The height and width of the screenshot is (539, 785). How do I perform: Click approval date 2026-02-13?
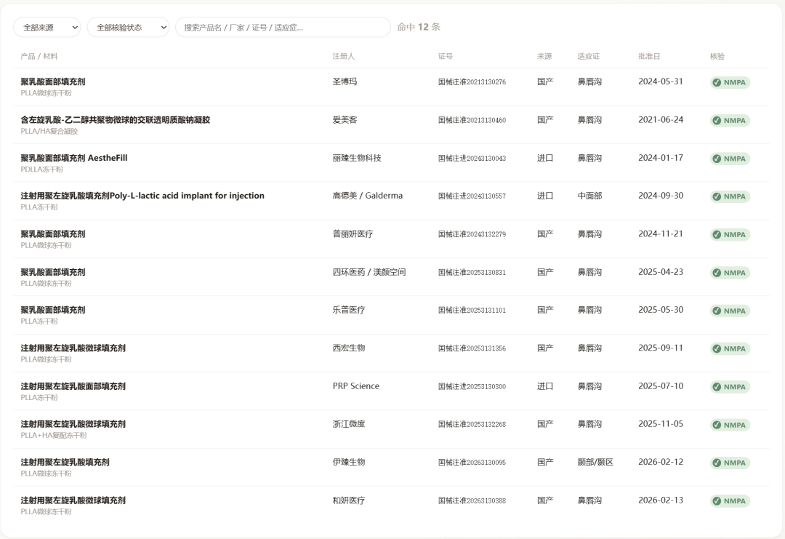tap(661, 500)
